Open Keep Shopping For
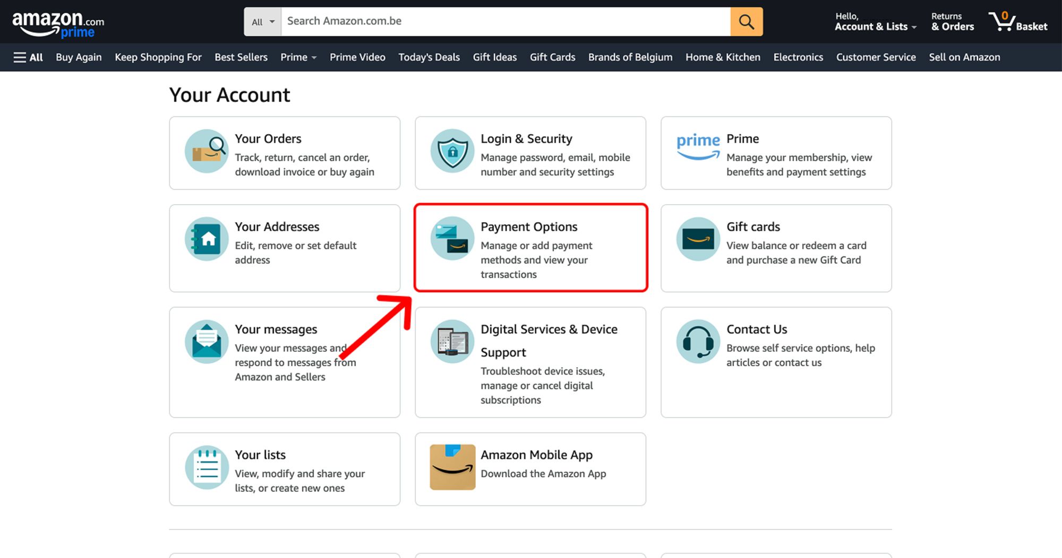 coord(158,57)
